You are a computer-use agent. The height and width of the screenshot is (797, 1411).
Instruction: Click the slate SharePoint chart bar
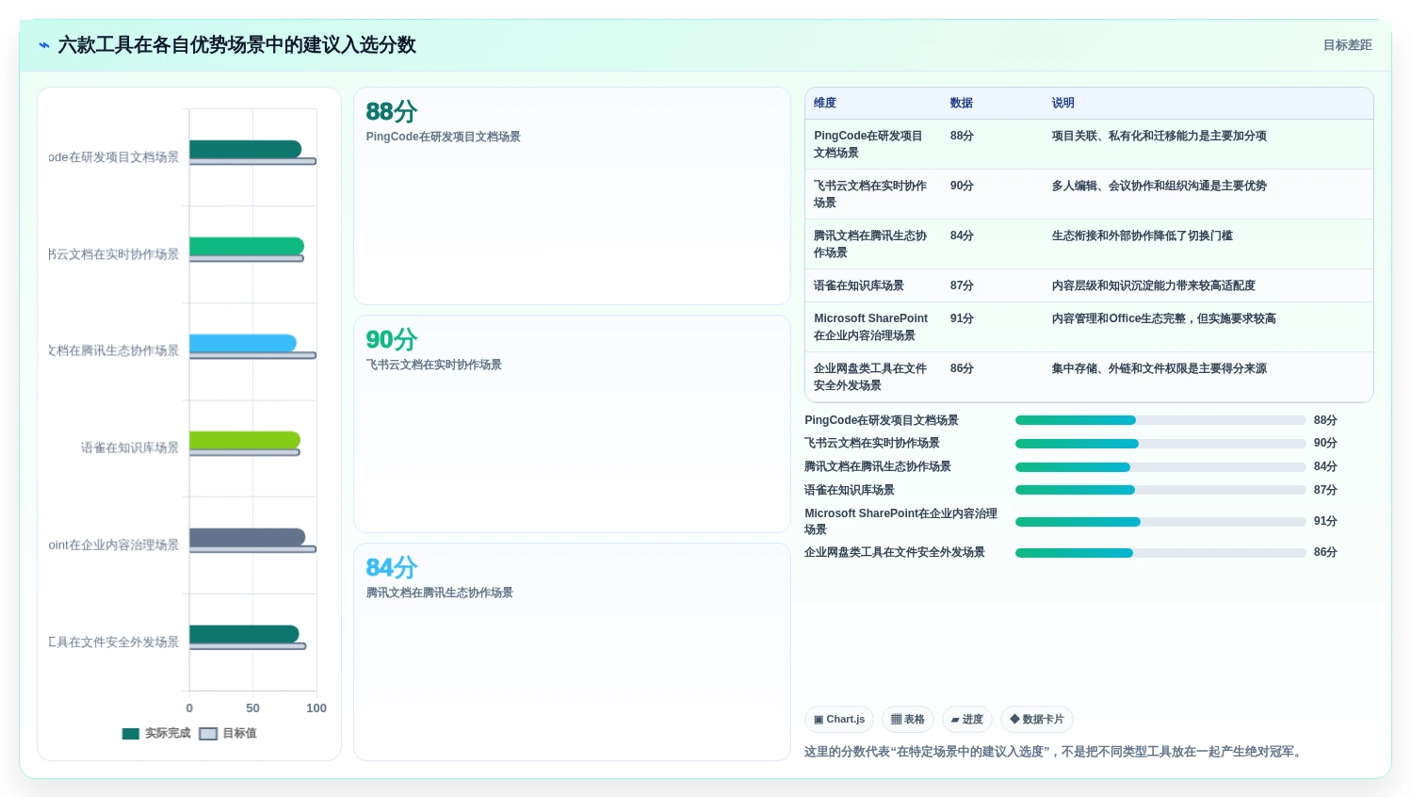click(248, 537)
